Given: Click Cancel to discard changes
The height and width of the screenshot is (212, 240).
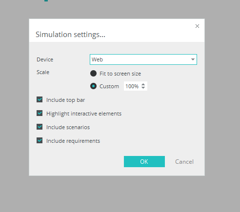Looking at the screenshot, I should [x=184, y=162].
